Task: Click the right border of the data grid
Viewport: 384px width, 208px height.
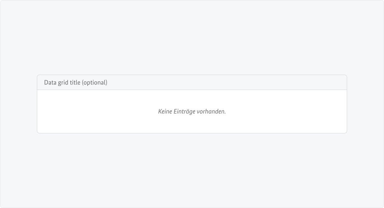Action: [347, 109]
